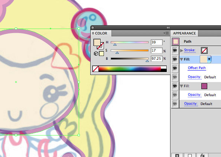
Task: Click the Add New Stroke icon at panel bottom
Action: (177, 156)
